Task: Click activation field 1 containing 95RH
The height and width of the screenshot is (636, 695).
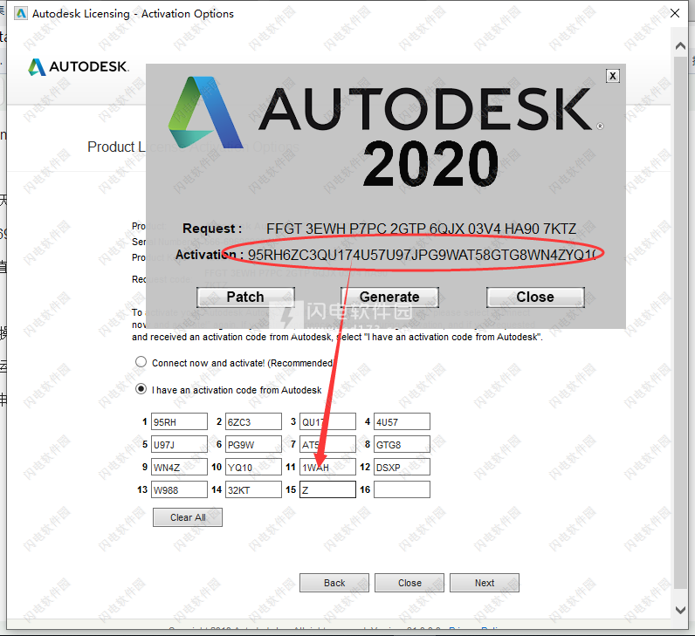Action: [x=179, y=421]
